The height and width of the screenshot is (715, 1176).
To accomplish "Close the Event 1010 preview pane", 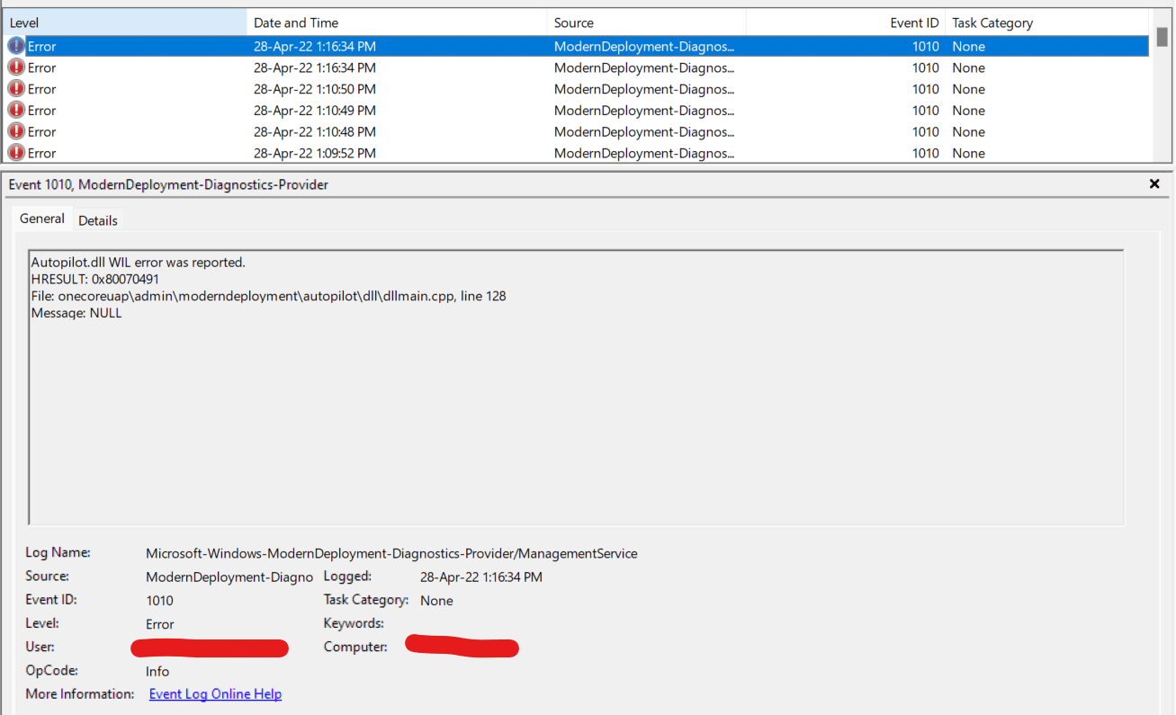I will point(1154,184).
